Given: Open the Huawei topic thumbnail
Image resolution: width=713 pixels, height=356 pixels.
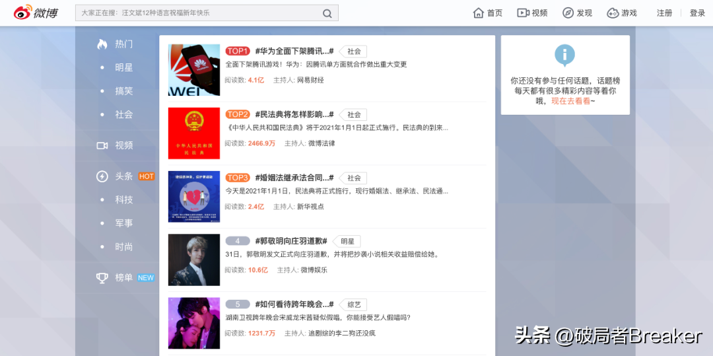Looking at the screenshot, I should pyautogui.click(x=193, y=70).
